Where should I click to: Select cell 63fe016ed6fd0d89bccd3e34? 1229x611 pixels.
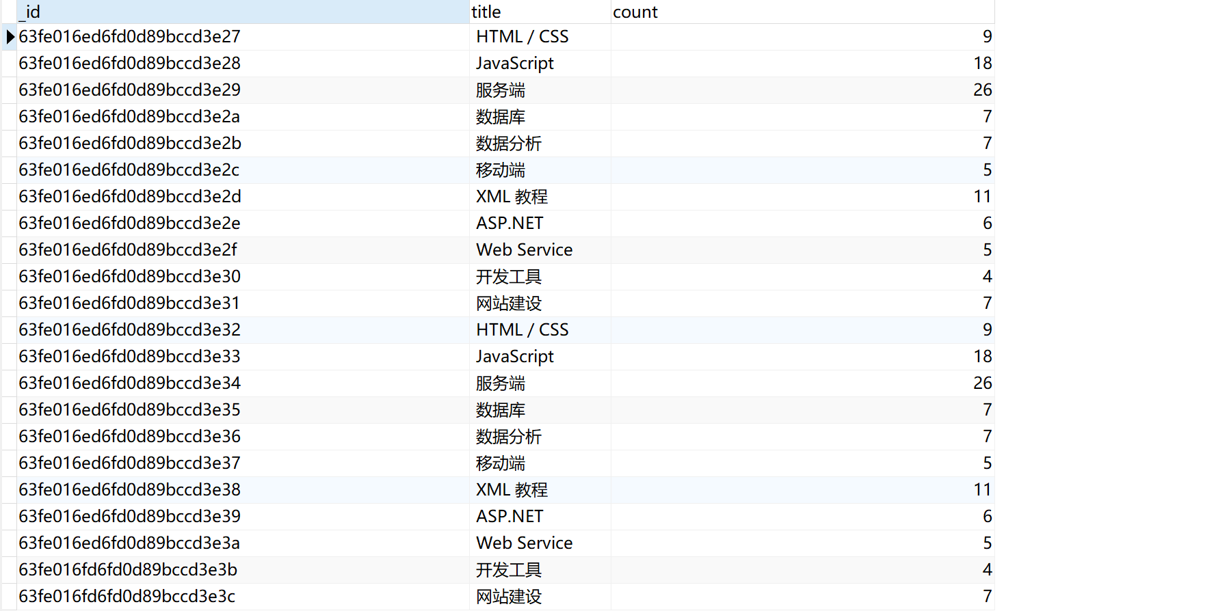tap(243, 383)
